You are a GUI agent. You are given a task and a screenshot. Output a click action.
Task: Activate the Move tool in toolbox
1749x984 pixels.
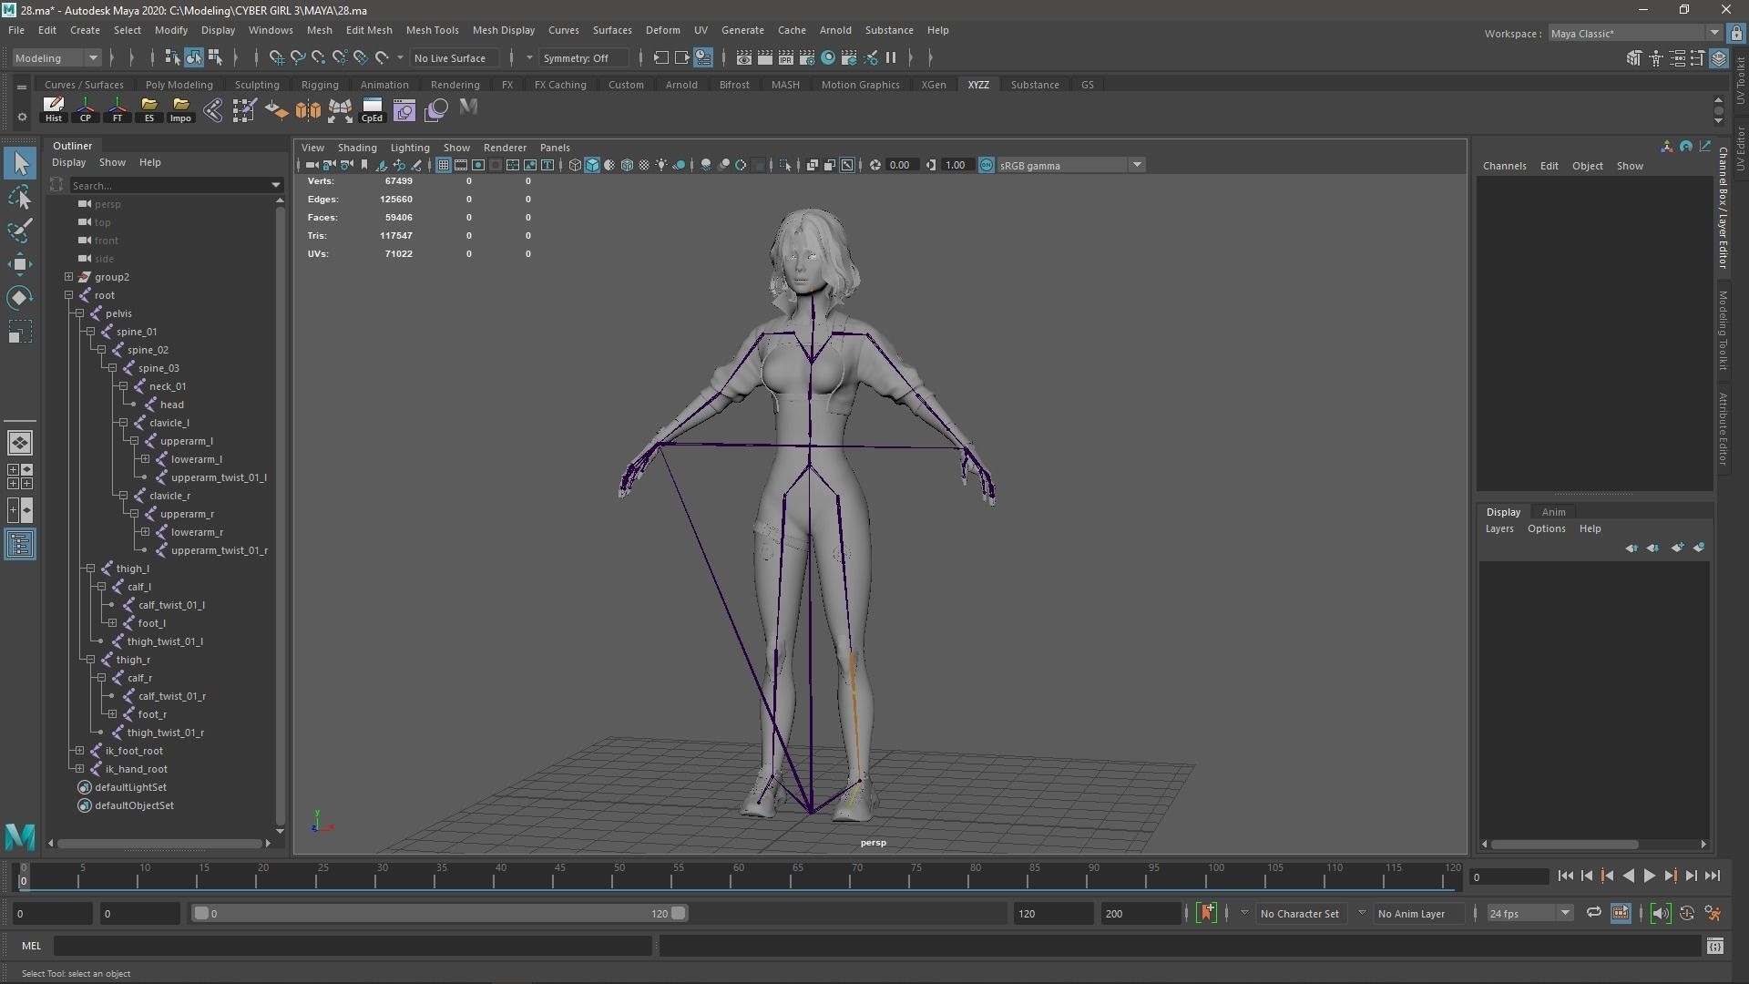point(20,264)
